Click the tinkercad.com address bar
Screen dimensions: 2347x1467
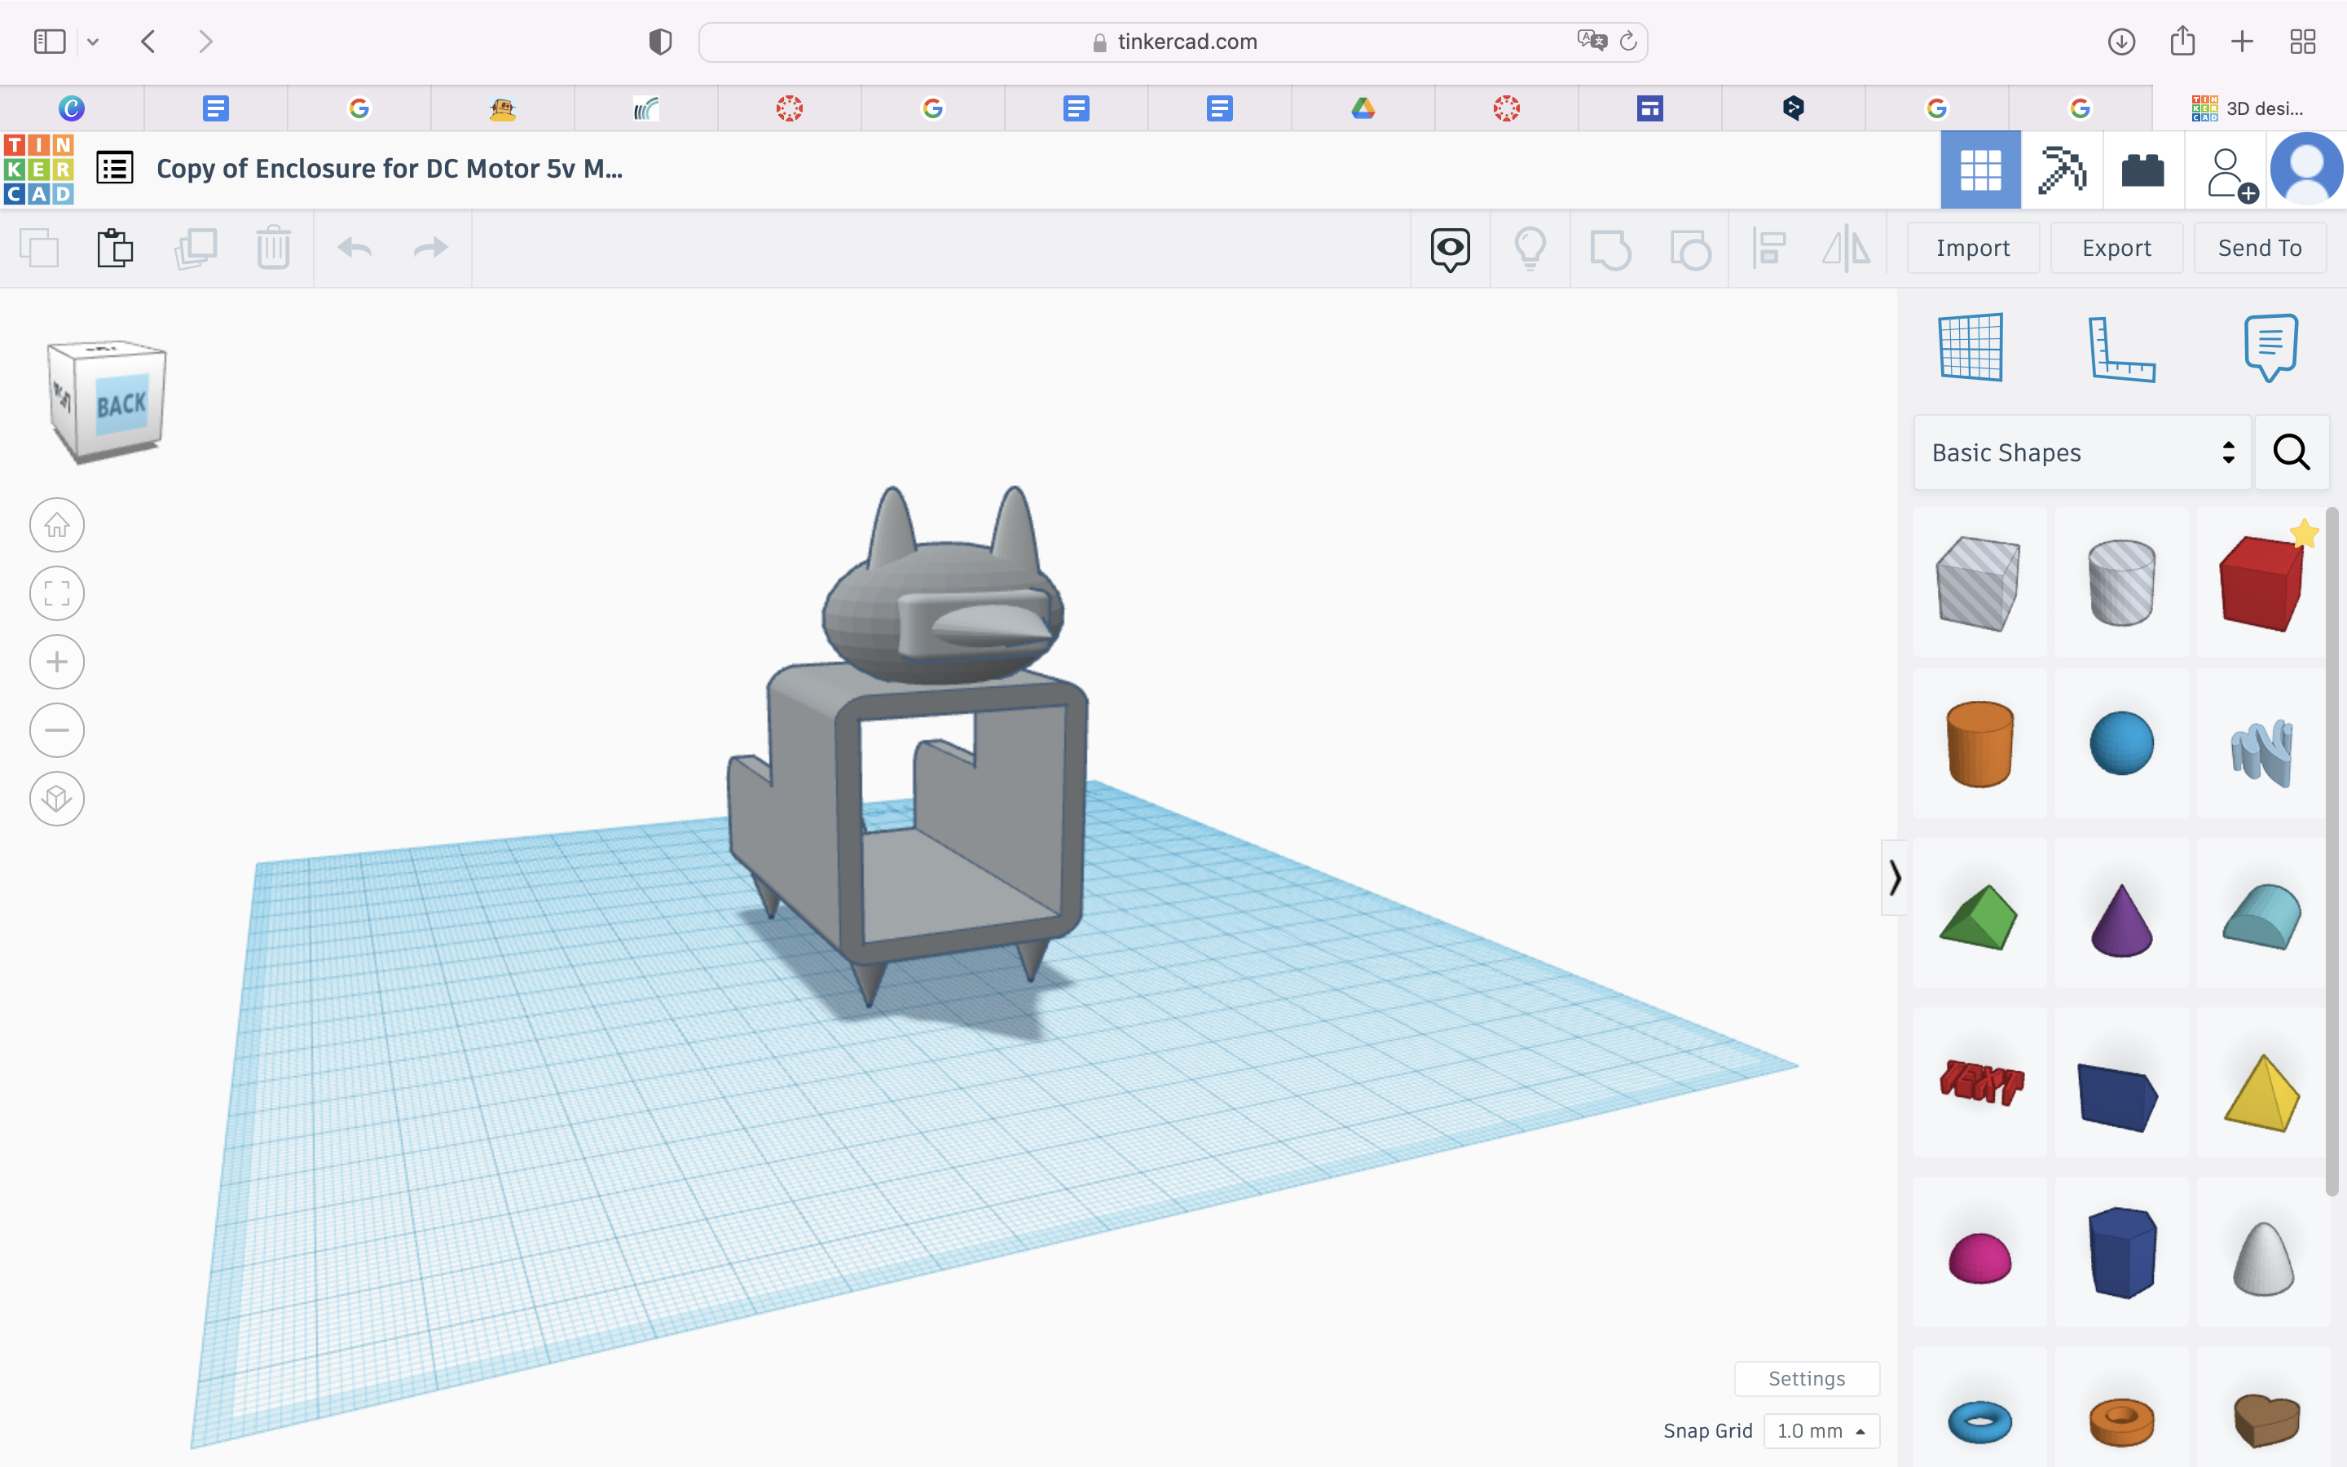1173,42
